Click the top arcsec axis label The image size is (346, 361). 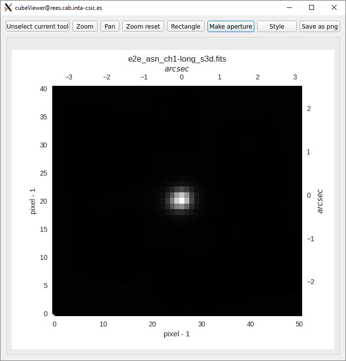pos(176,69)
